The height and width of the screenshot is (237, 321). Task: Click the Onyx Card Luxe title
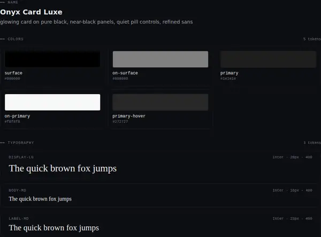31,12
